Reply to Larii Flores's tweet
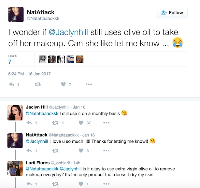200x188 pixels. pos(29,184)
